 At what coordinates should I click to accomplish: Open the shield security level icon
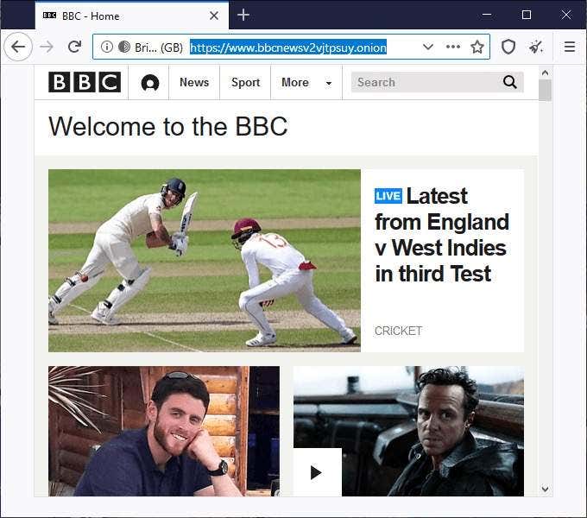[x=508, y=47]
